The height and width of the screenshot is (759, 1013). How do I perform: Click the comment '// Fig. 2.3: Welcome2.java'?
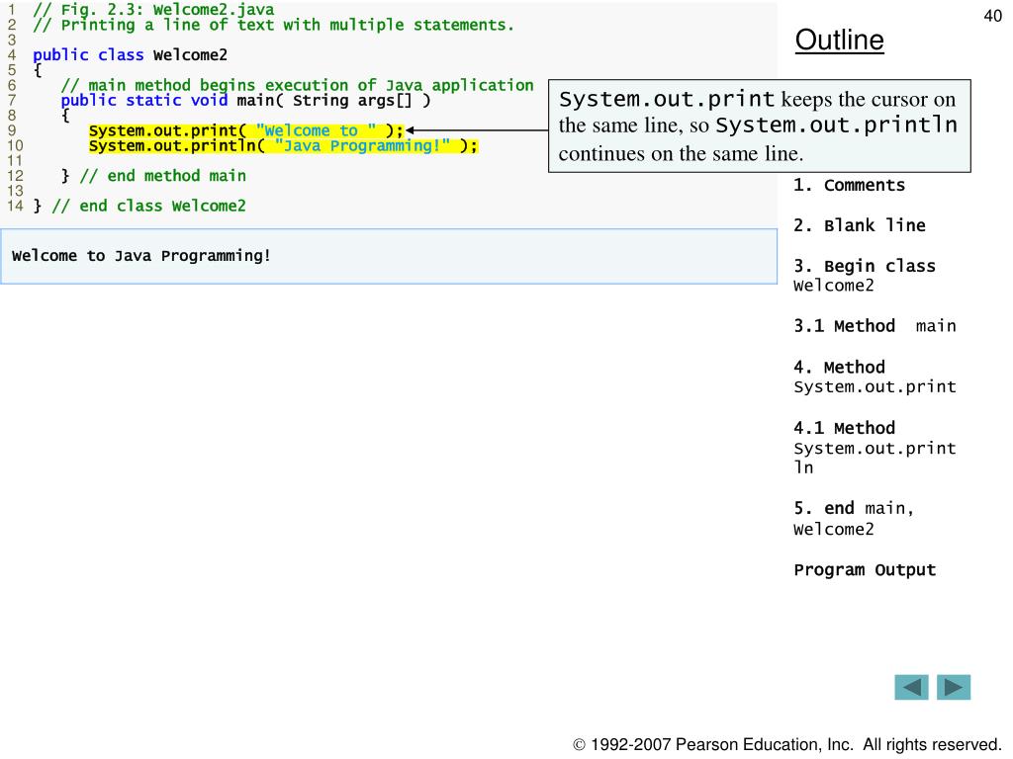[x=153, y=10]
